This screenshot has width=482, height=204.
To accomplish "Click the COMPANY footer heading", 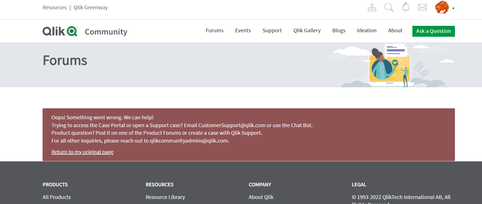I will coord(260,185).
